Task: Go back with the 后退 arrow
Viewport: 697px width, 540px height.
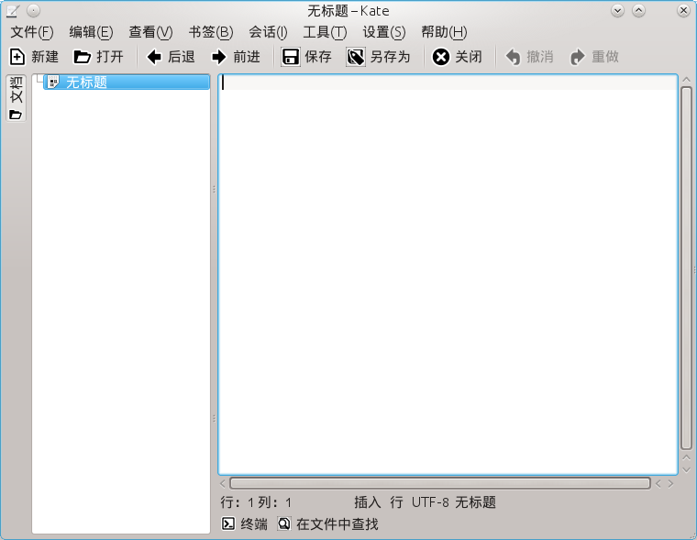Action: (x=154, y=57)
